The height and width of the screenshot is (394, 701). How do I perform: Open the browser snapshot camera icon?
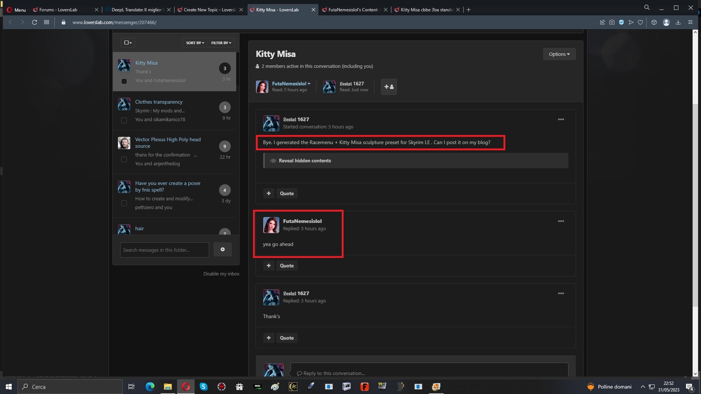(x=612, y=22)
